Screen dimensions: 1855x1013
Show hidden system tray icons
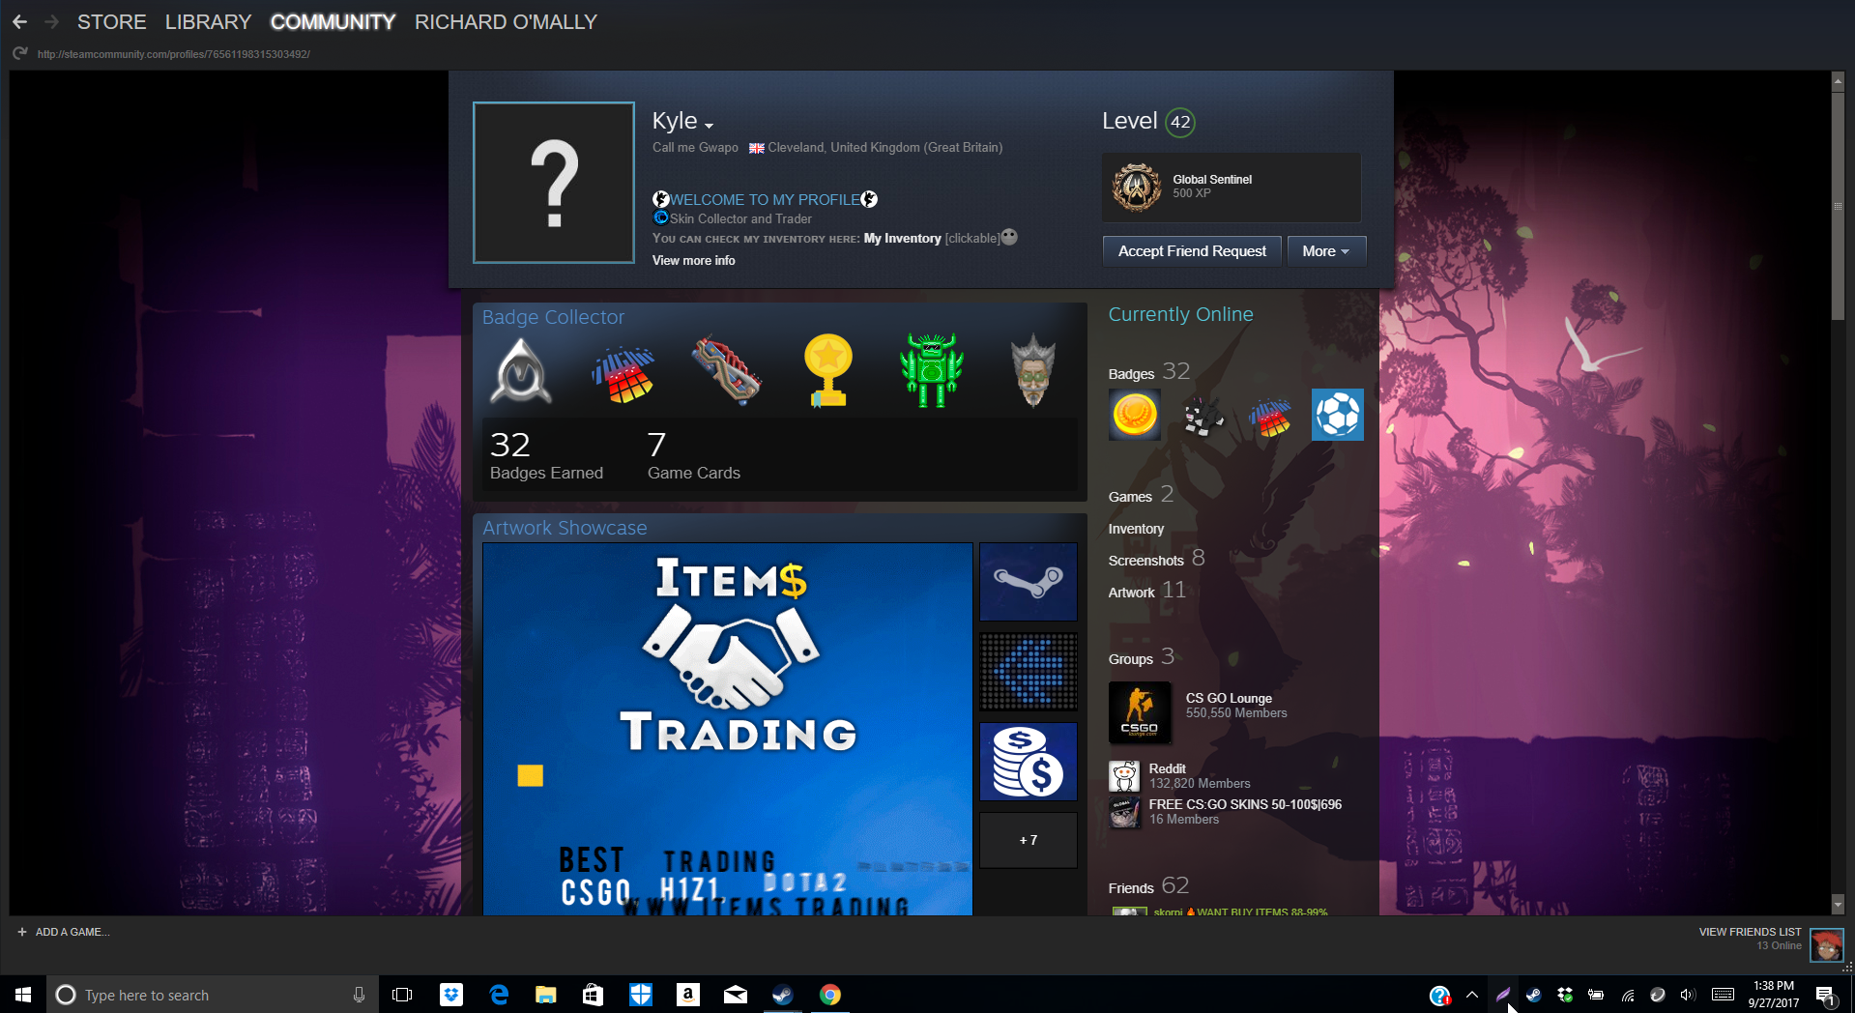coord(1471,995)
